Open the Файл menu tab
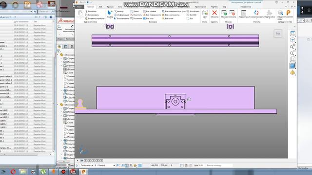Image resolution: width=312 pixels, height=175 pixels. click(79, 7)
